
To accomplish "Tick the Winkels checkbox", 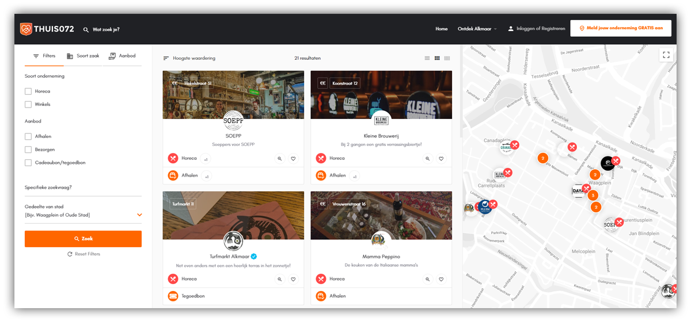I will point(28,105).
